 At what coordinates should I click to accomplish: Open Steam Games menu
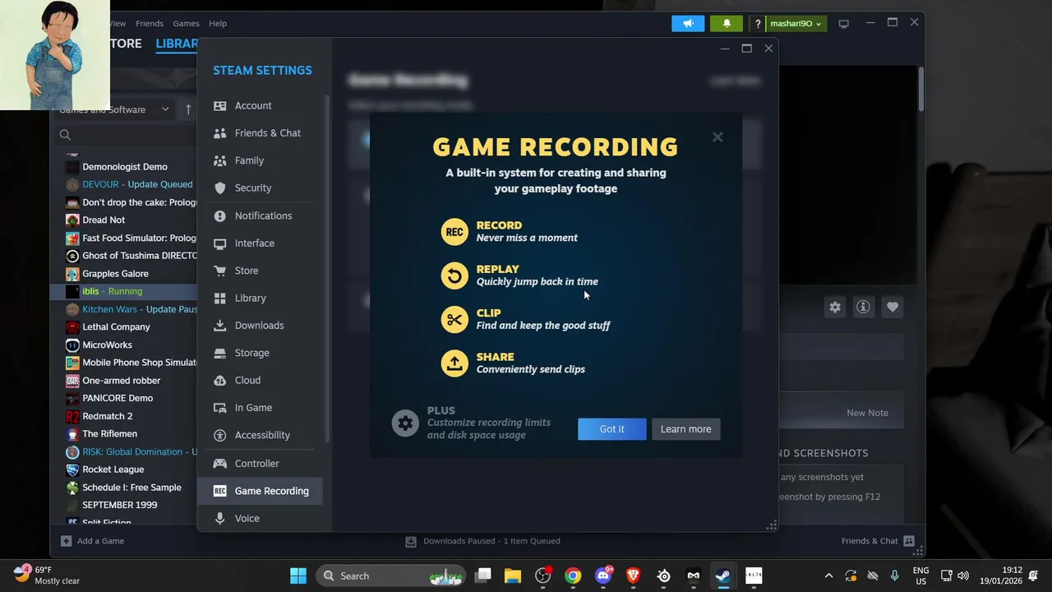point(186,24)
